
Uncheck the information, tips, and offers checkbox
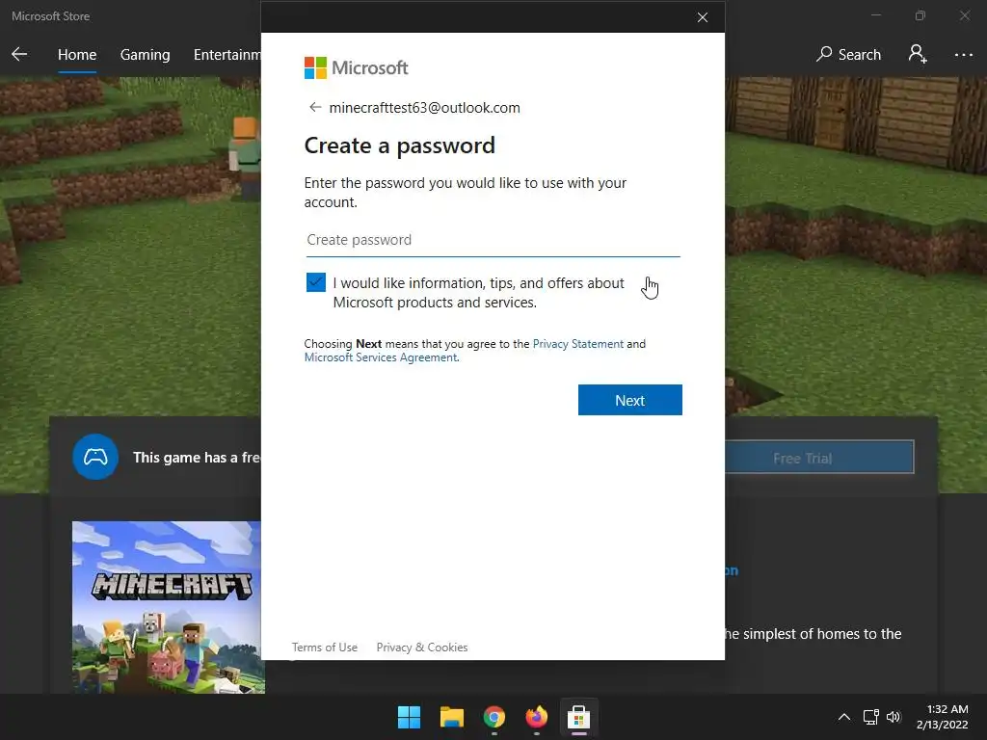316,282
